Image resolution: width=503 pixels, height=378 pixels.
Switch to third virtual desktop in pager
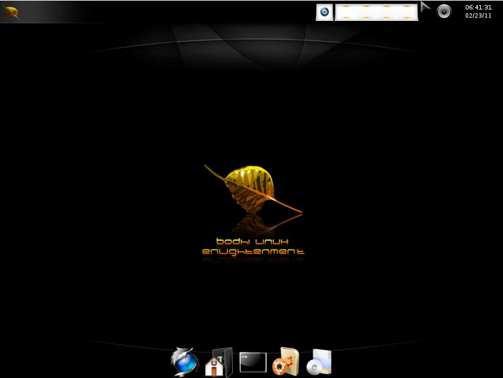pos(387,12)
